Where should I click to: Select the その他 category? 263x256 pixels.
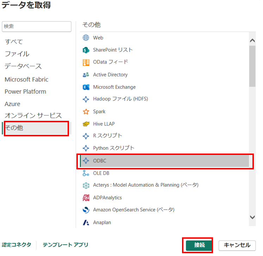37,128
